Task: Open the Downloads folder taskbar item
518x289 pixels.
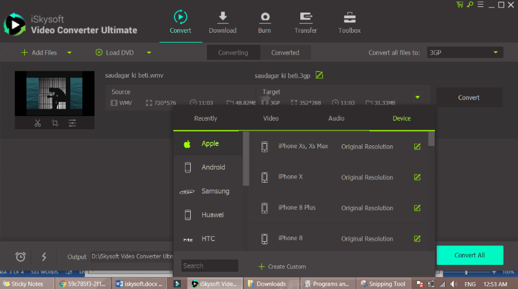Action: point(271,284)
